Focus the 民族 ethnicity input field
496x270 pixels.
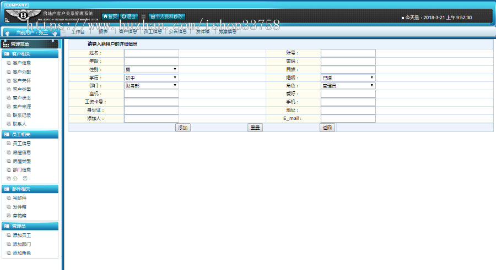[x=348, y=69]
